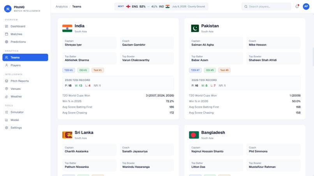Click the Pakistan team name heading

[x=210, y=26]
